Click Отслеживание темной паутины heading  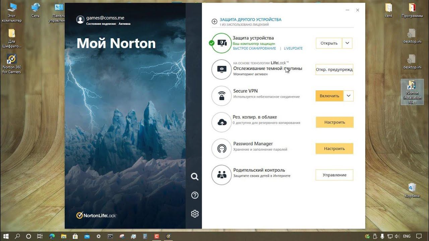pos(268,68)
